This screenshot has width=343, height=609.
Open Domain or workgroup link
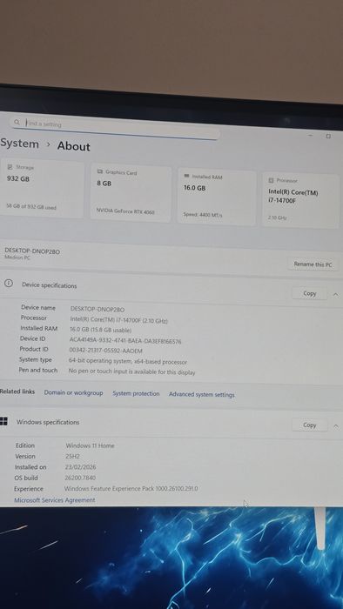point(73,392)
